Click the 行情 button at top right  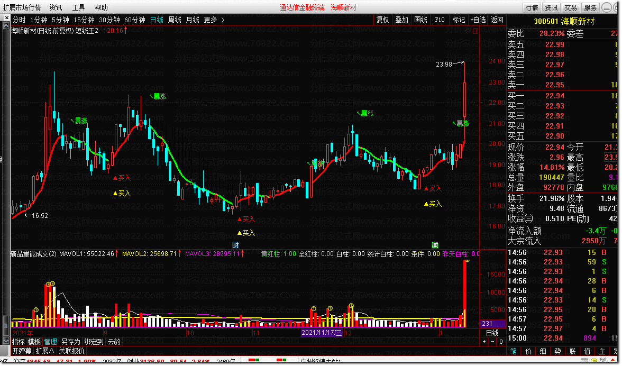(x=532, y=7)
